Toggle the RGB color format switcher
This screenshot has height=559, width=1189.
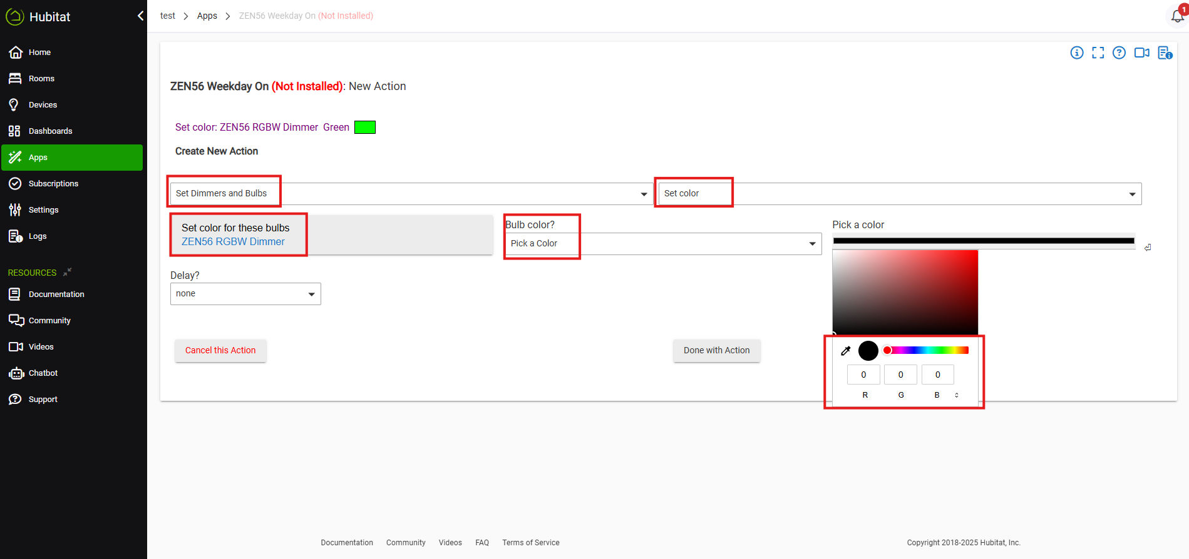click(x=957, y=395)
